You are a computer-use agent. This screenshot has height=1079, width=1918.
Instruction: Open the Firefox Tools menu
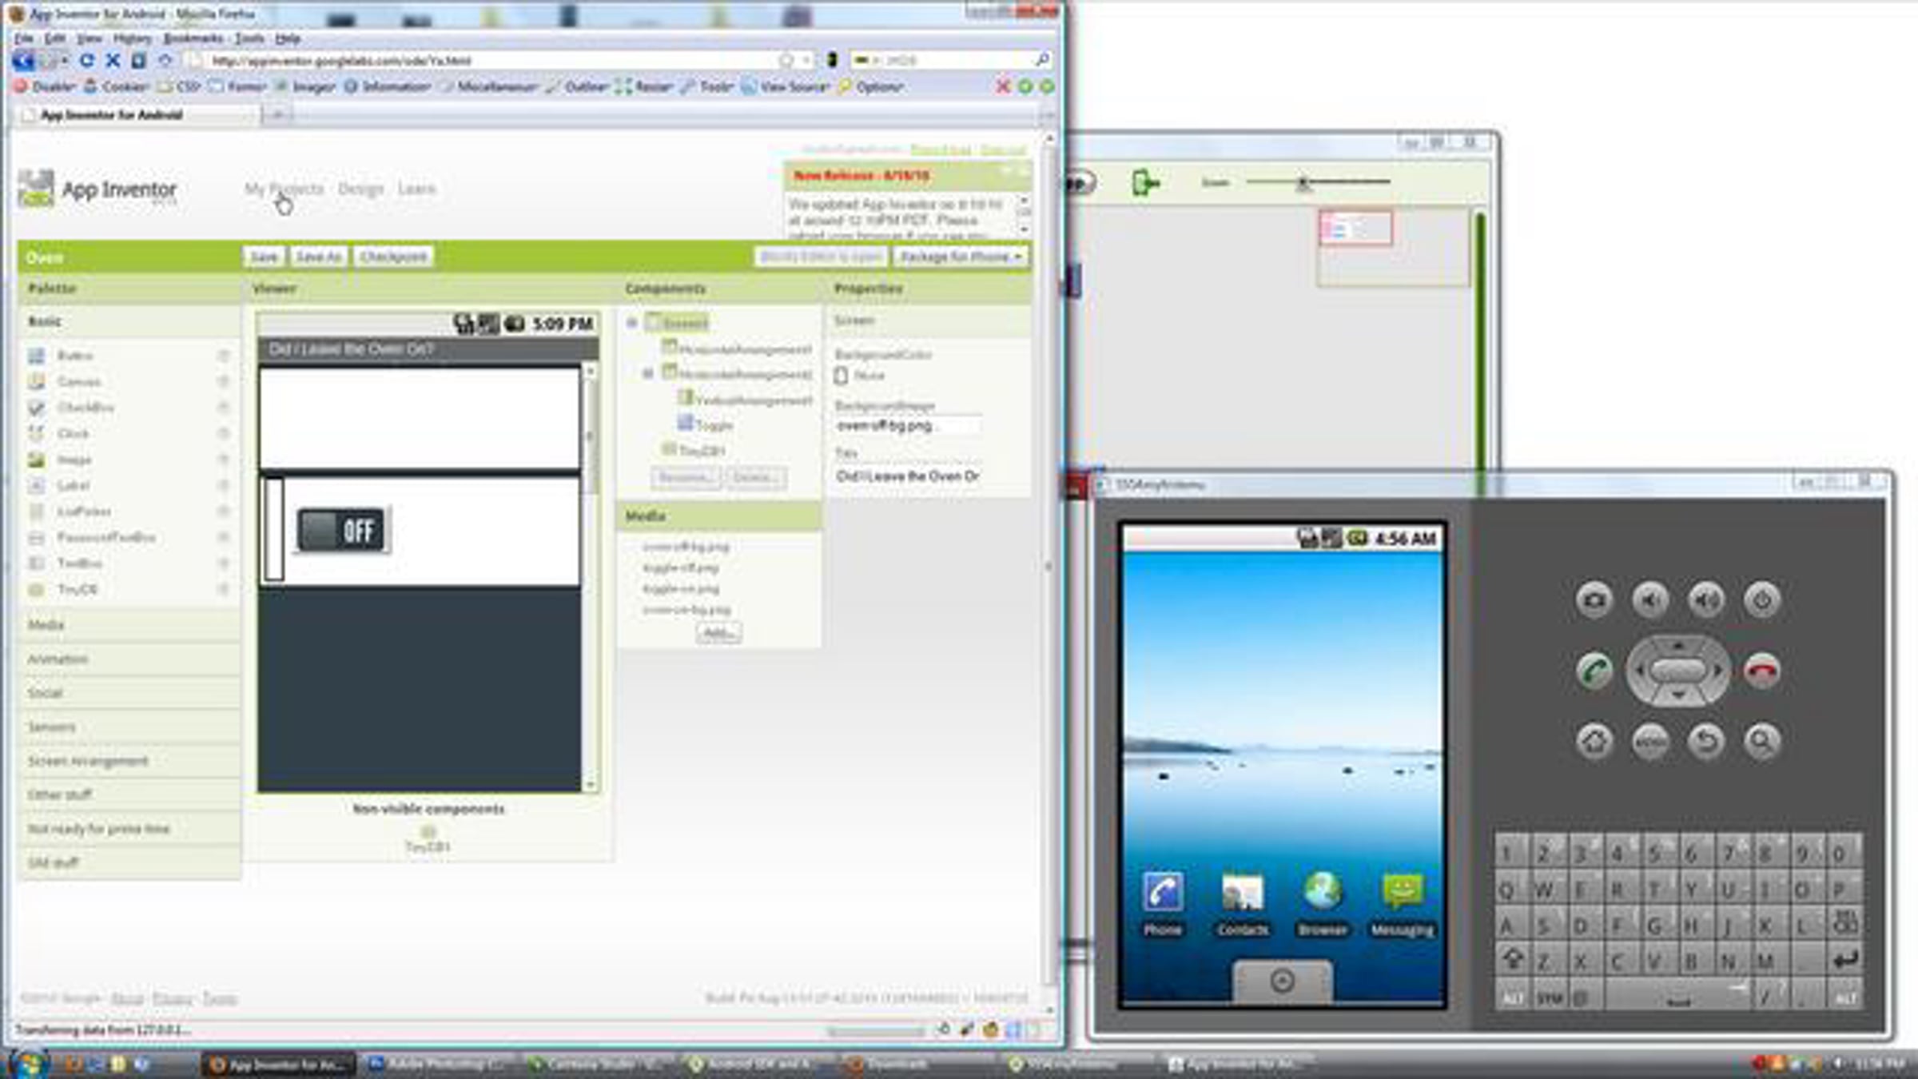(x=249, y=38)
